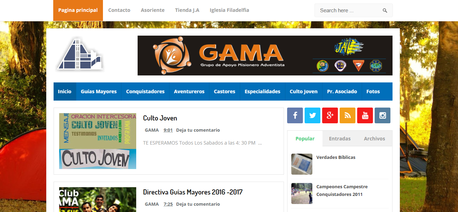Select Guías Mayores in navigation bar
Image resolution: width=458 pixels, height=212 pixels.
click(x=99, y=92)
